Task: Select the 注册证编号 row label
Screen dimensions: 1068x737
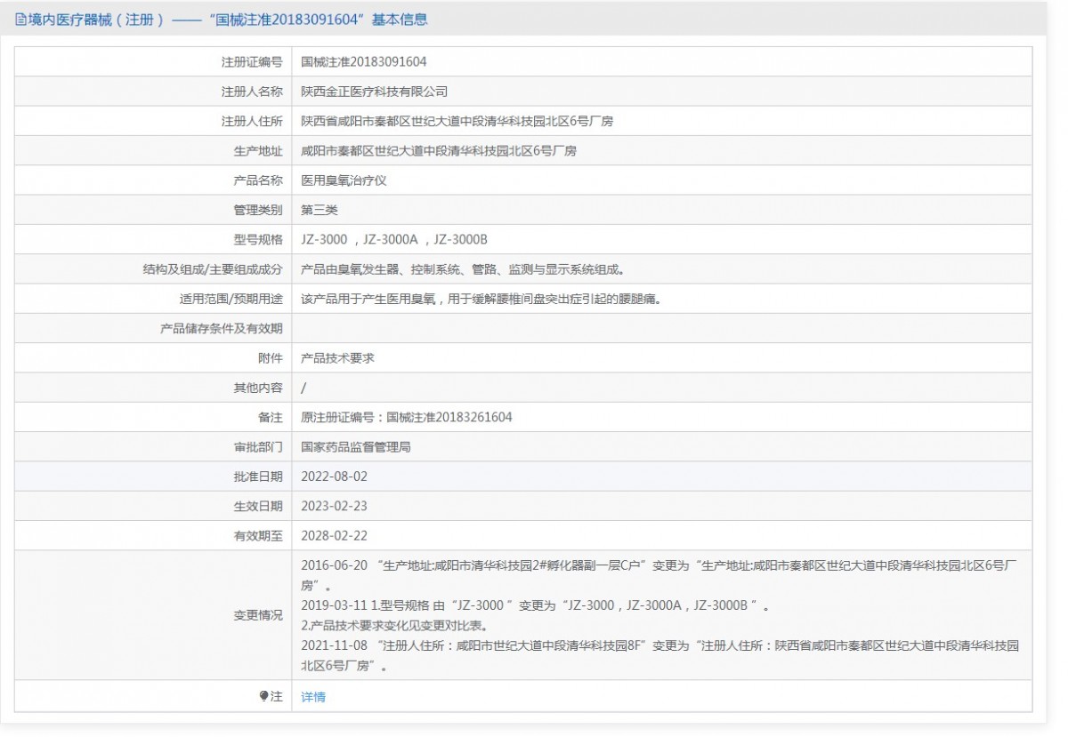Action: 252,62
